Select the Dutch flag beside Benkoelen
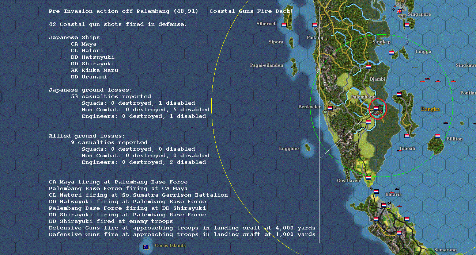This screenshot has width=476, height=255. tap(330, 108)
